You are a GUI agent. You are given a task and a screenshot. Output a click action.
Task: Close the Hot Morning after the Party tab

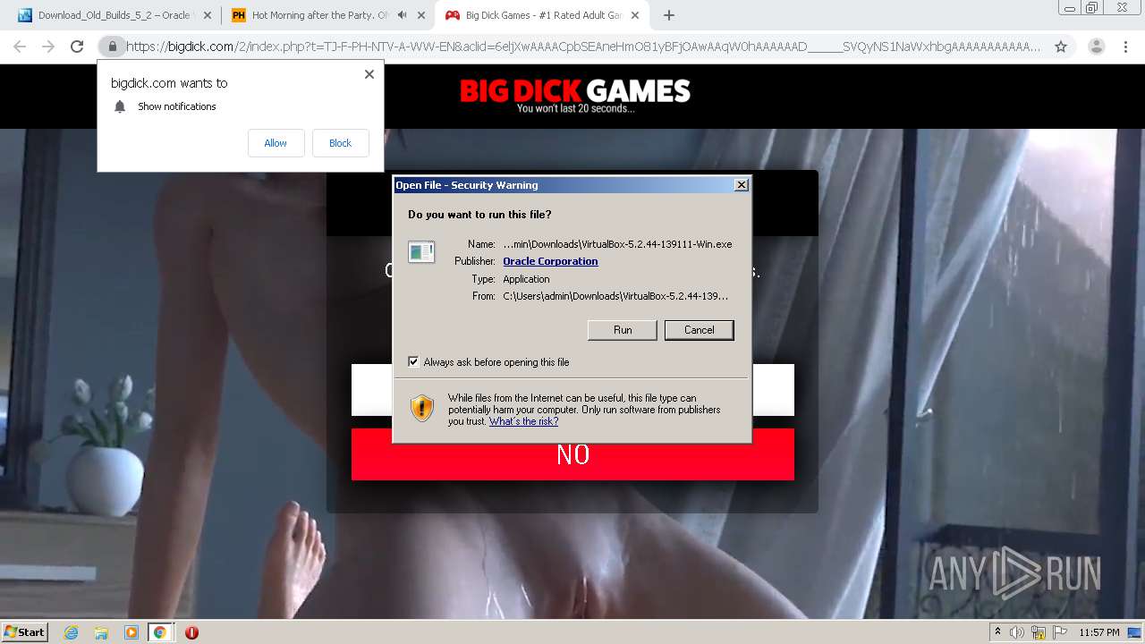pos(421,15)
